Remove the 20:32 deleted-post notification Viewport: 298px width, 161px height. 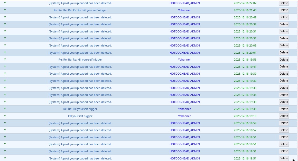pyautogui.click(x=284, y=24)
